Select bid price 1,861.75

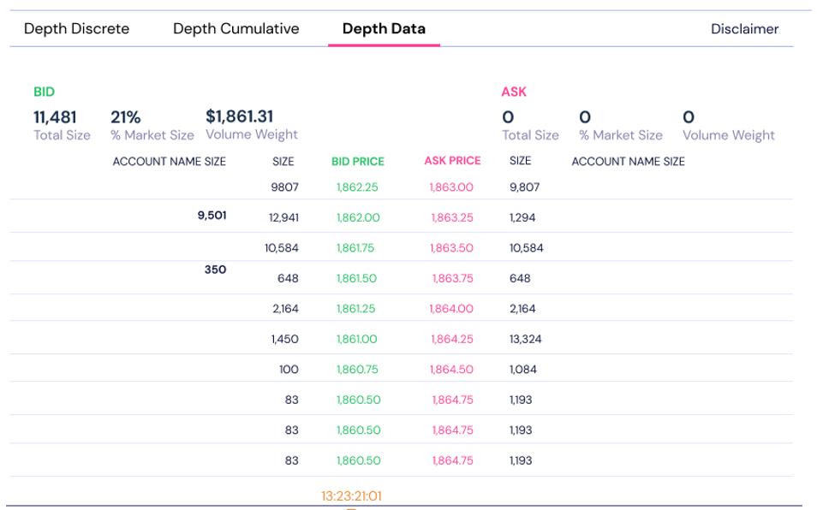[355, 247]
